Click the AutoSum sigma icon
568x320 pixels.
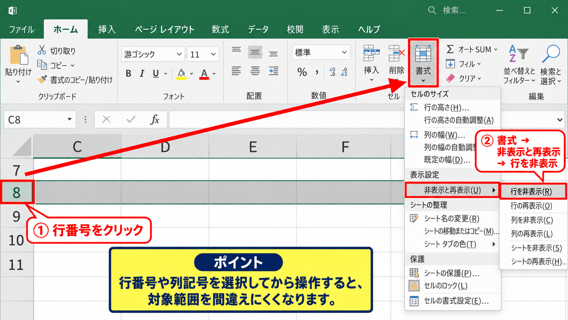[x=450, y=49]
